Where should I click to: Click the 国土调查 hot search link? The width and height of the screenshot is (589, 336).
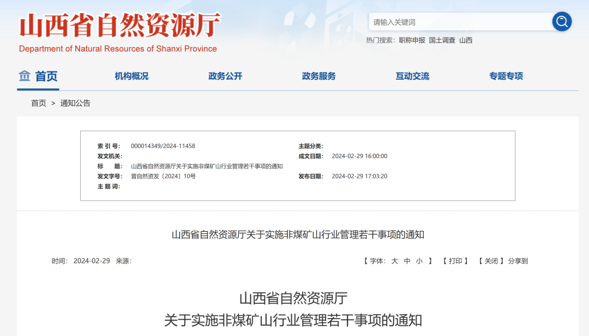click(x=442, y=40)
